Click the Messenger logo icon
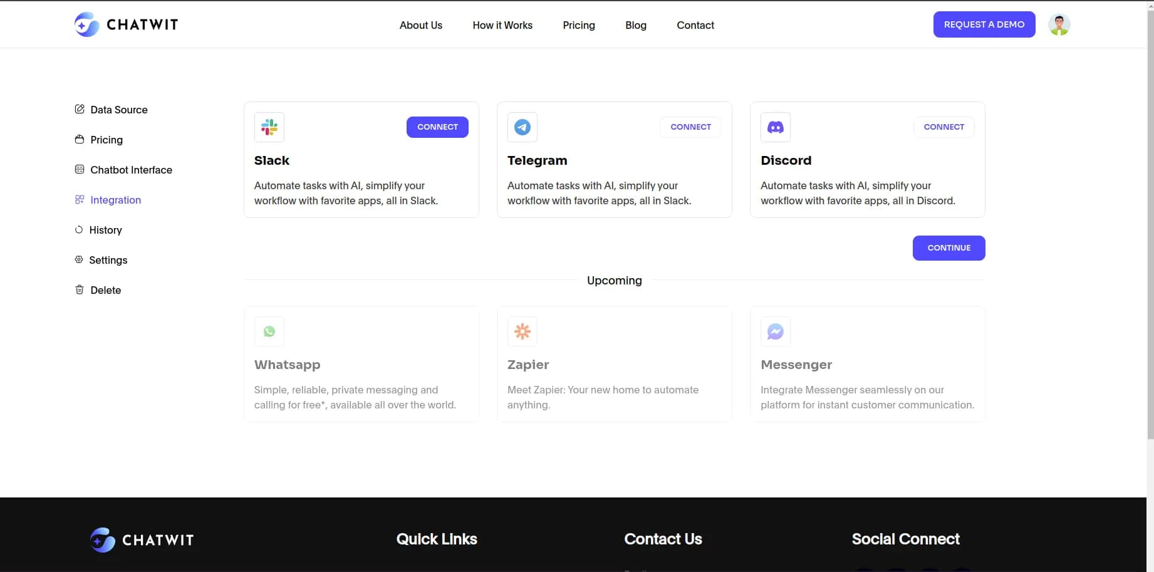1154x572 pixels. (x=776, y=331)
